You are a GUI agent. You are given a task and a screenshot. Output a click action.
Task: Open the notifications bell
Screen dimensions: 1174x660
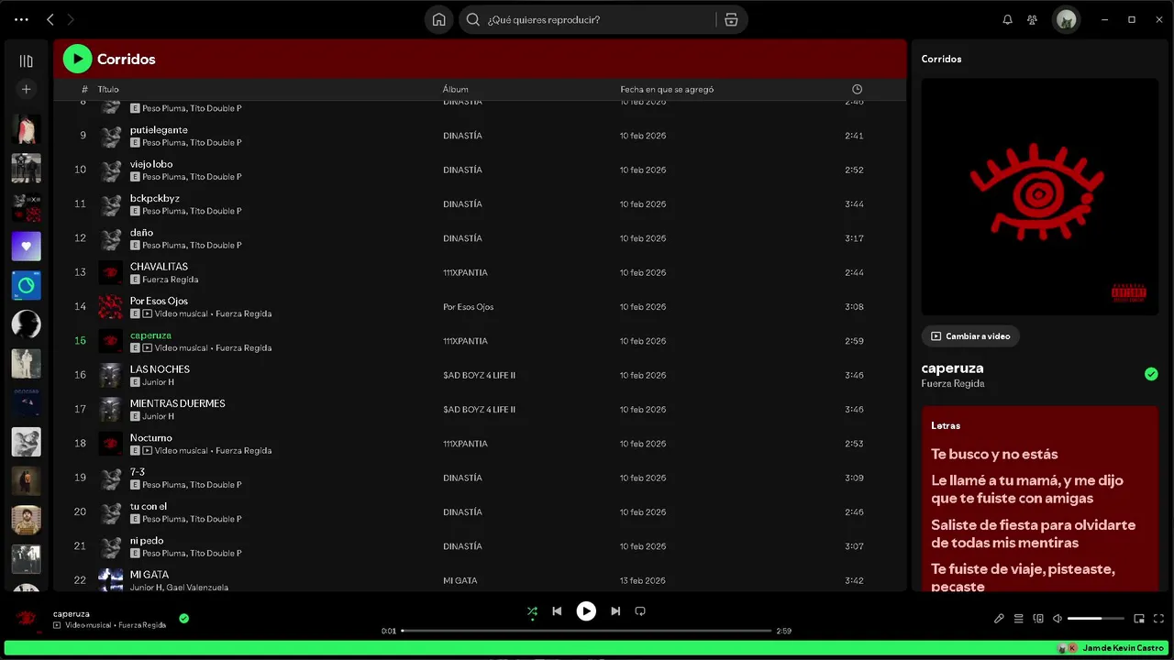[1007, 19]
